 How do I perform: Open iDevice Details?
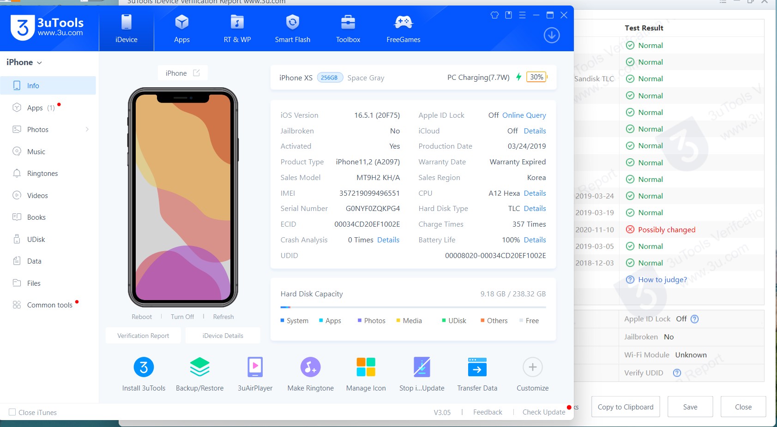click(223, 336)
